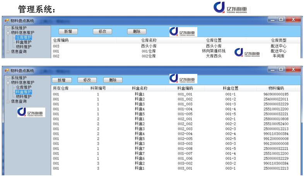The height and width of the screenshot is (176, 308).
Task: Expand 信息查询 node in the lower window tree
Action: (x=8, y=101)
